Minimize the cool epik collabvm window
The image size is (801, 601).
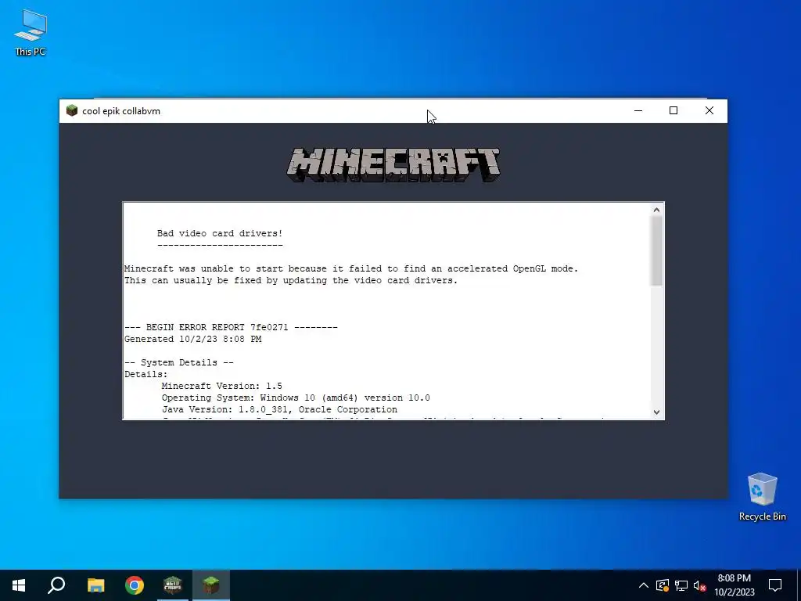638,110
